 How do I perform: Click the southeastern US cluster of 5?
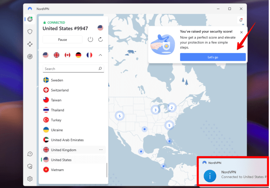[169, 125]
